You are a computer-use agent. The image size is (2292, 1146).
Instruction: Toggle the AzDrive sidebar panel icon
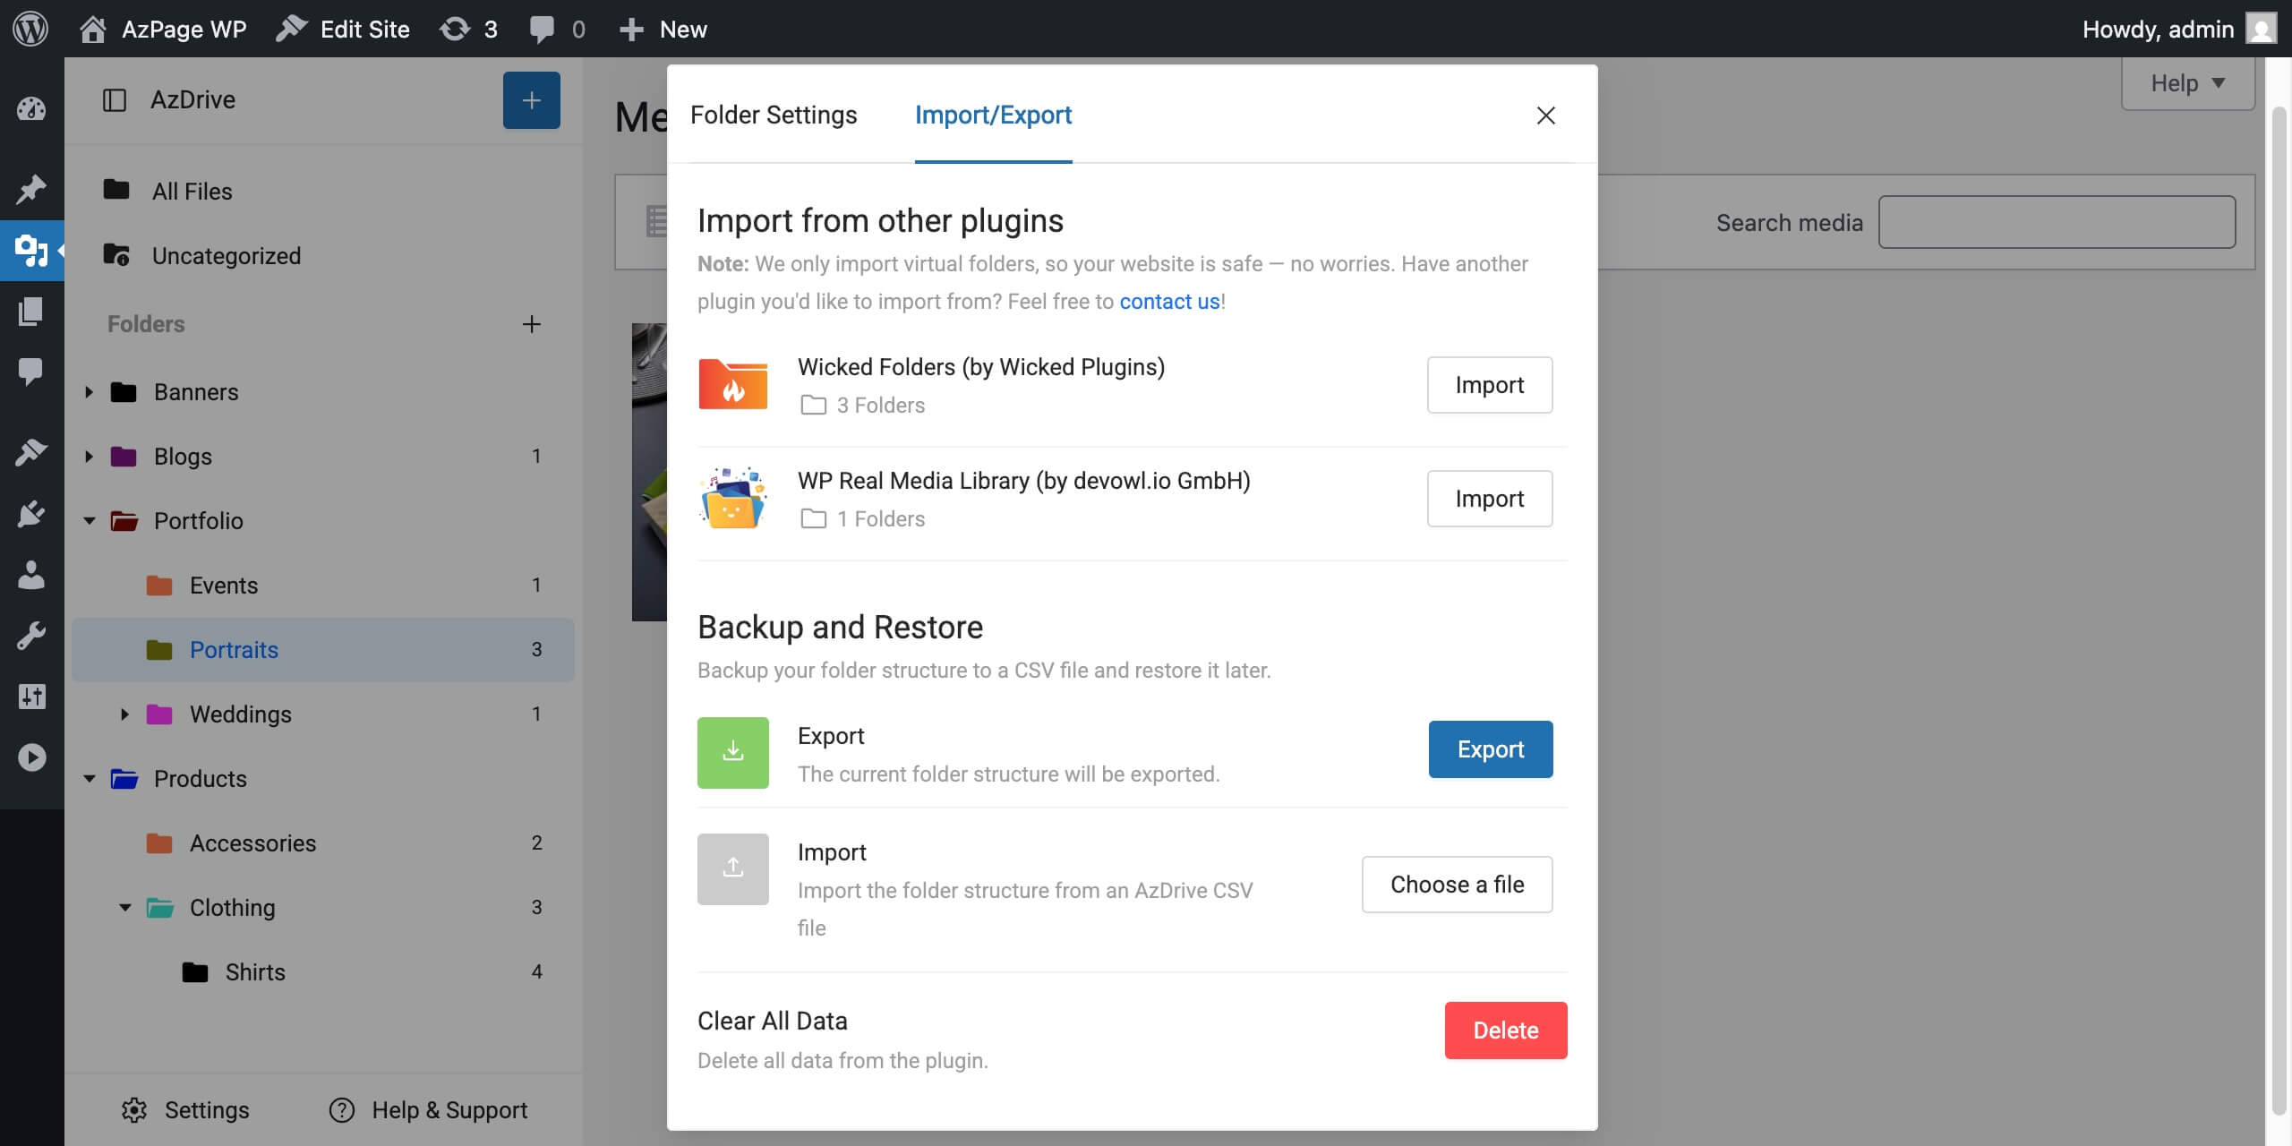(x=115, y=100)
